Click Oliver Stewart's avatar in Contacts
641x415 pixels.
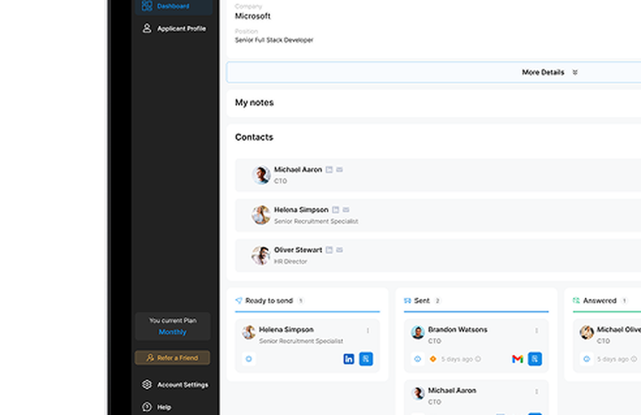click(x=261, y=256)
